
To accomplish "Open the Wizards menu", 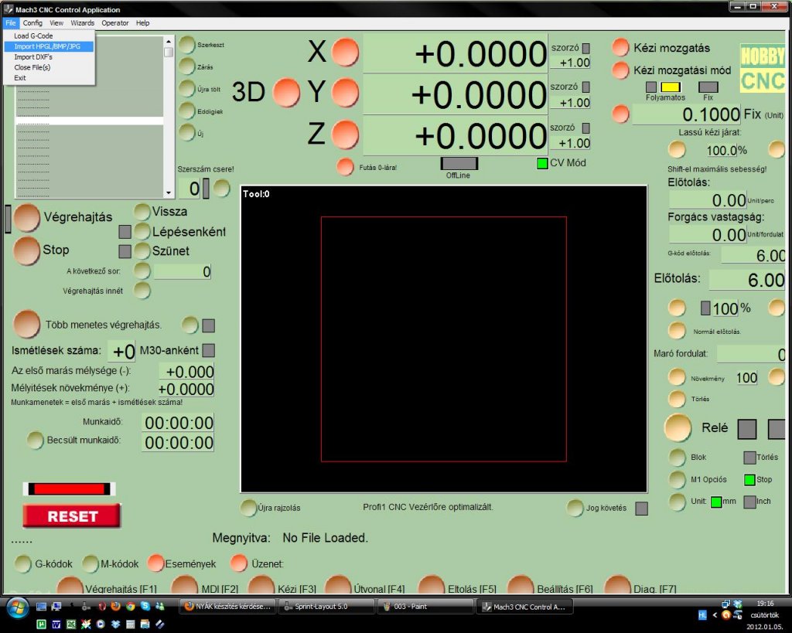I will coord(82,22).
